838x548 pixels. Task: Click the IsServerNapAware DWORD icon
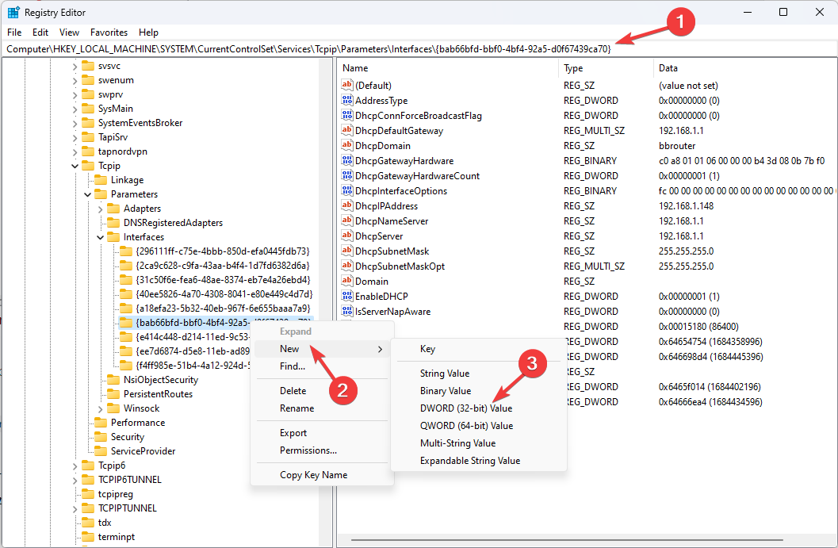pos(346,311)
